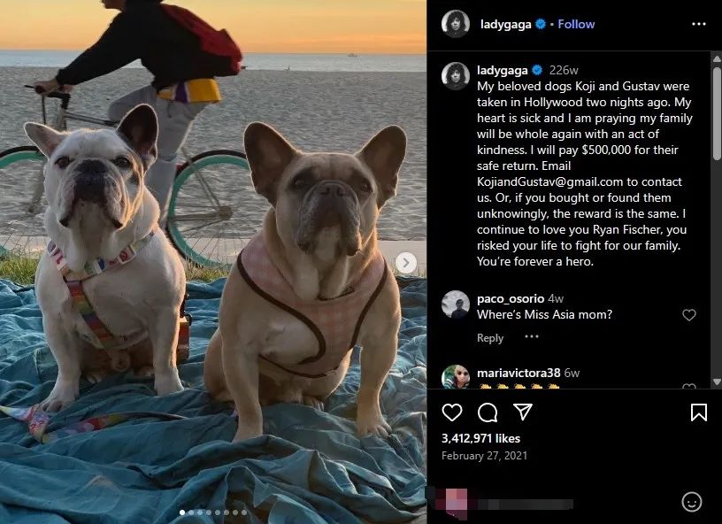Open more options three-dot menu in header

(x=698, y=24)
